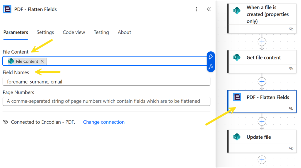Switch to the Settings tab
Image resolution: width=301 pixels, height=168 pixels.
point(45,32)
